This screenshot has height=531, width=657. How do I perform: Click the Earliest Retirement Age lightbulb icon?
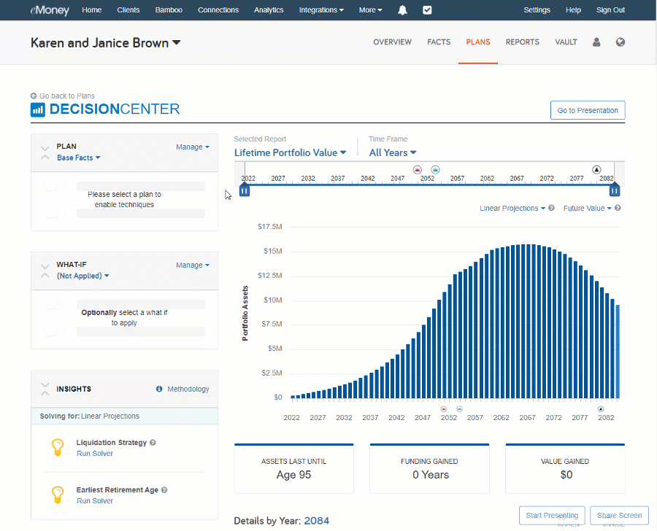coord(58,495)
